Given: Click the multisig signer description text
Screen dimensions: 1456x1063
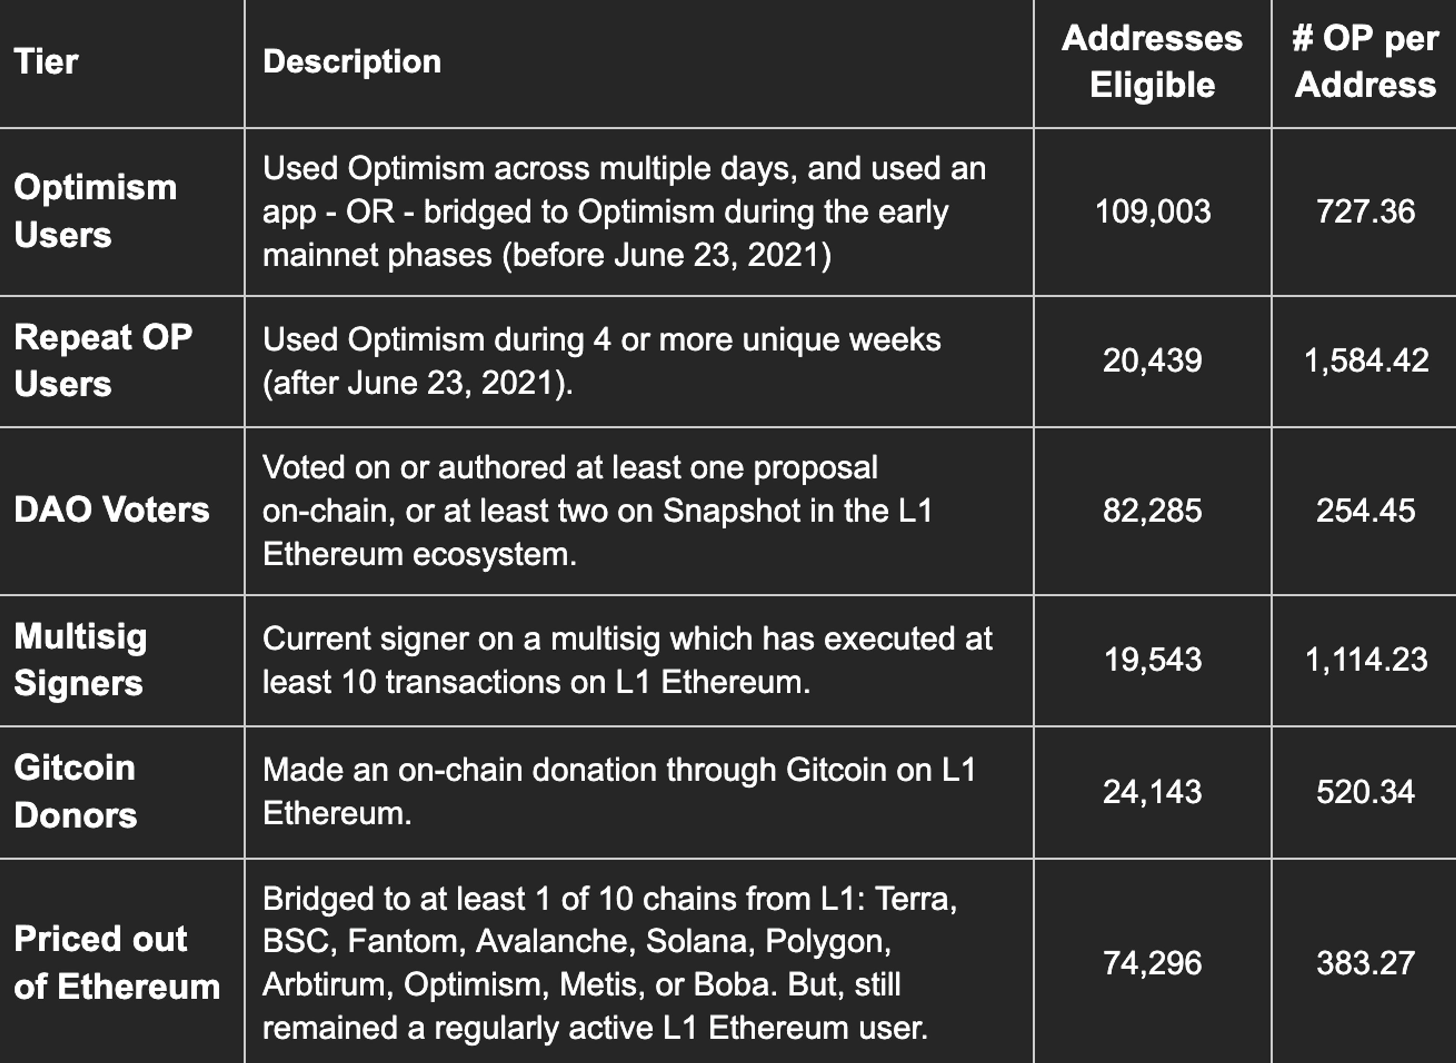Looking at the screenshot, I should coord(628,660).
